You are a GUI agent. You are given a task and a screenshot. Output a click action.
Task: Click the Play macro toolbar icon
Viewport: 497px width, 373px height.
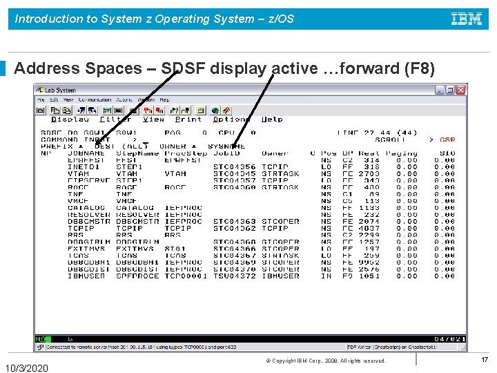pos(174,111)
